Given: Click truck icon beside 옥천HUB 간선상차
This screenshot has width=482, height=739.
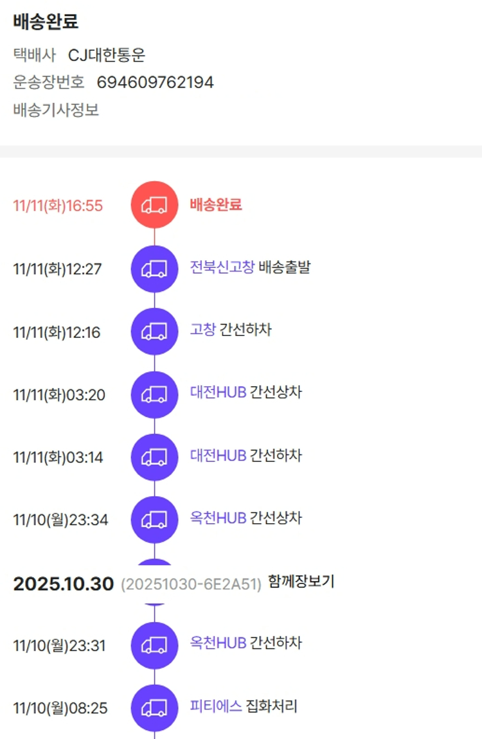Looking at the screenshot, I should click(x=154, y=519).
